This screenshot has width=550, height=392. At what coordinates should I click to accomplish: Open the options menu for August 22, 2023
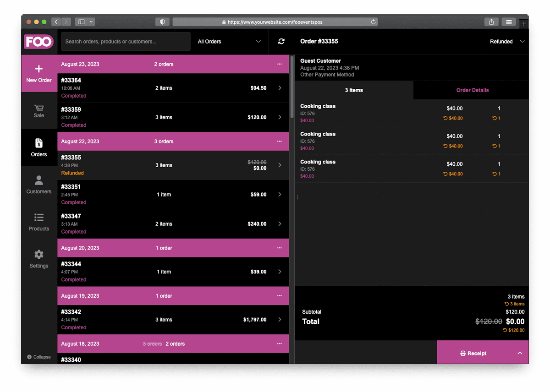pos(279,142)
